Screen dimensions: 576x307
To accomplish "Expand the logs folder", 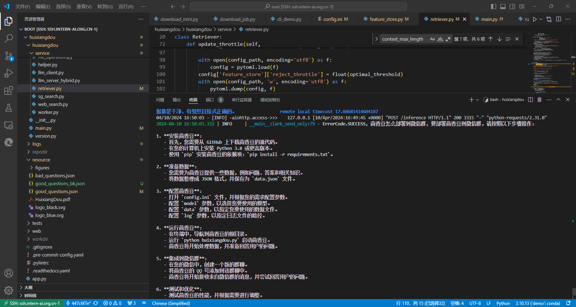I will pyautogui.click(x=37, y=144).
